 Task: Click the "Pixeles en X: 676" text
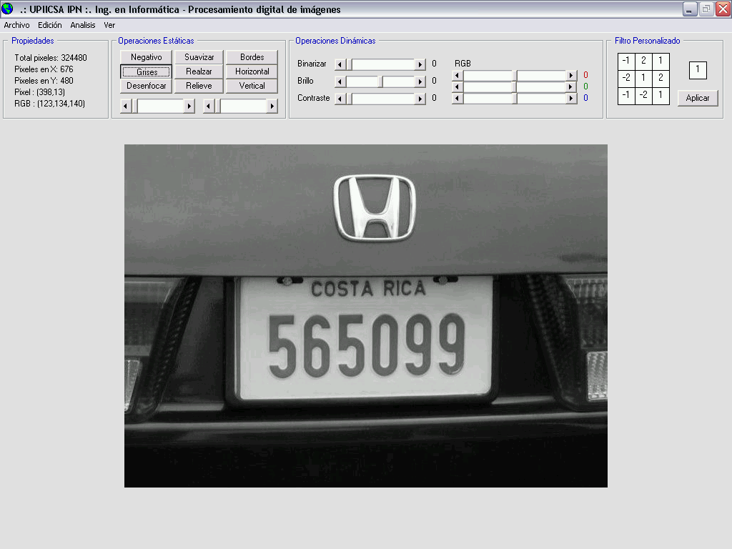(44, 69)
